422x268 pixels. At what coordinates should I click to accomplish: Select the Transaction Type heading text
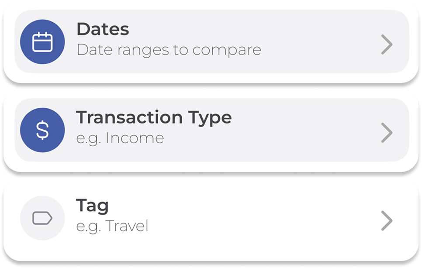[154, 117]
